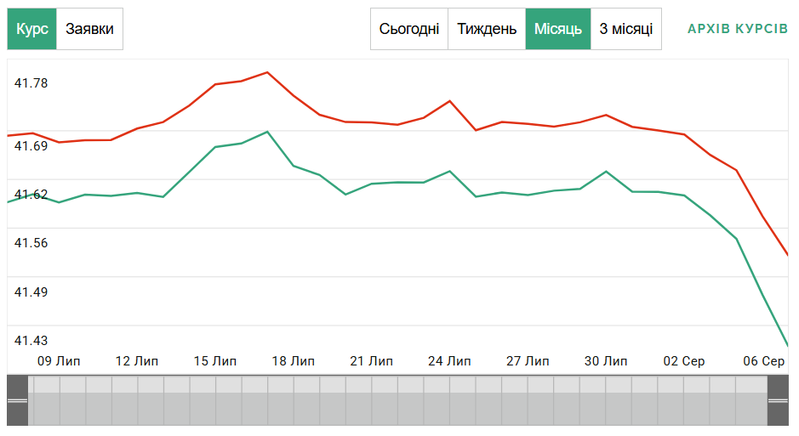Switch chart to 3 місяці

pyautogui.click(x=626, y=29)
